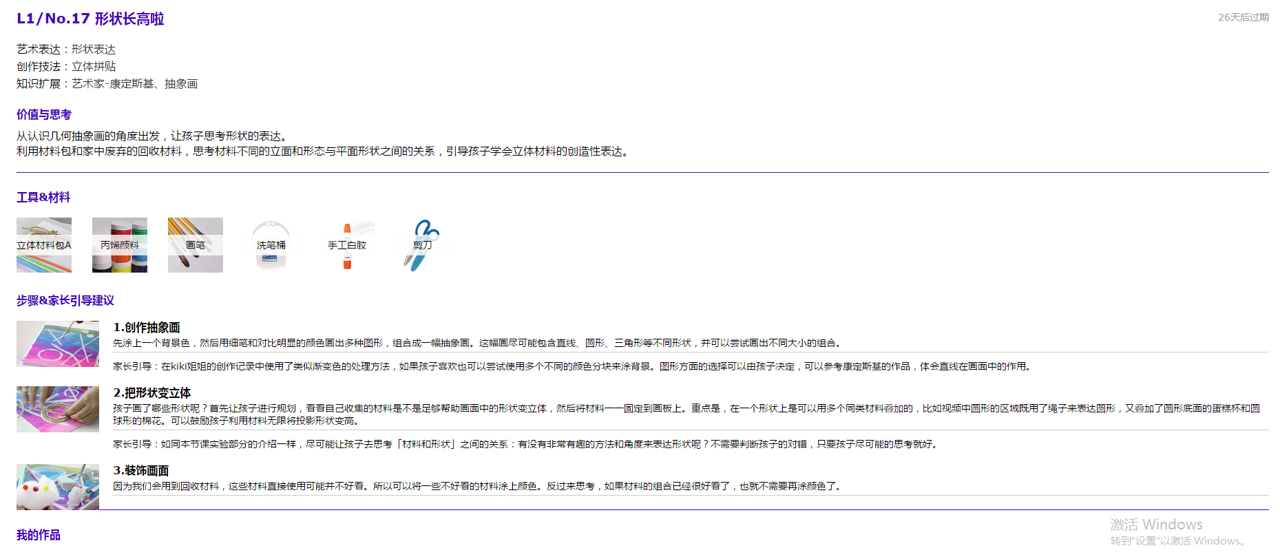Open the 洗笔桶 brush washing bucket icon

[x=271, y=245]
